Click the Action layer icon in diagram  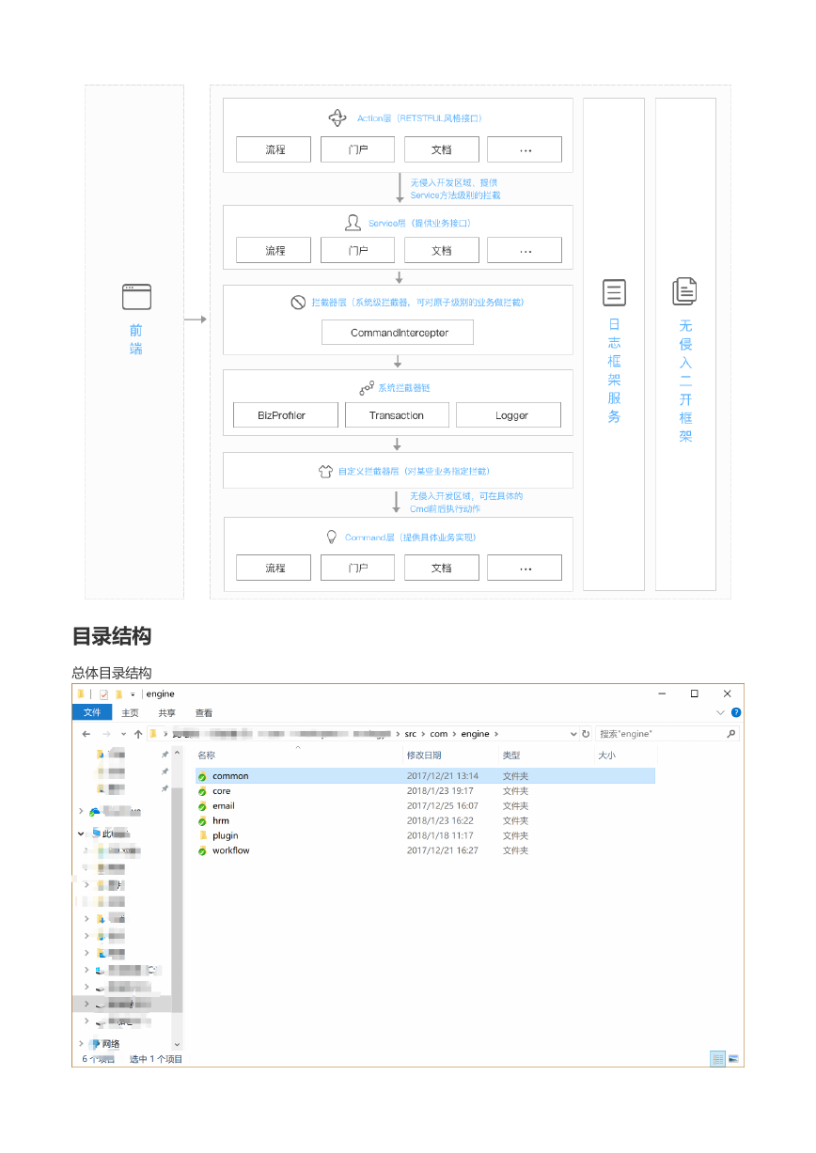click(337, 117)
